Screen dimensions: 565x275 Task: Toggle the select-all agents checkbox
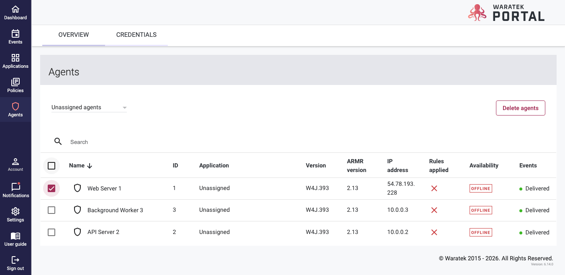click(51, 166)
